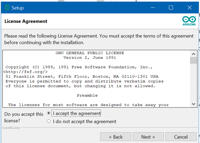Proceed by clicking "Next >"
Image resolution: width=200 pixels, height=143 pixels.
click(x=148, y=137)
